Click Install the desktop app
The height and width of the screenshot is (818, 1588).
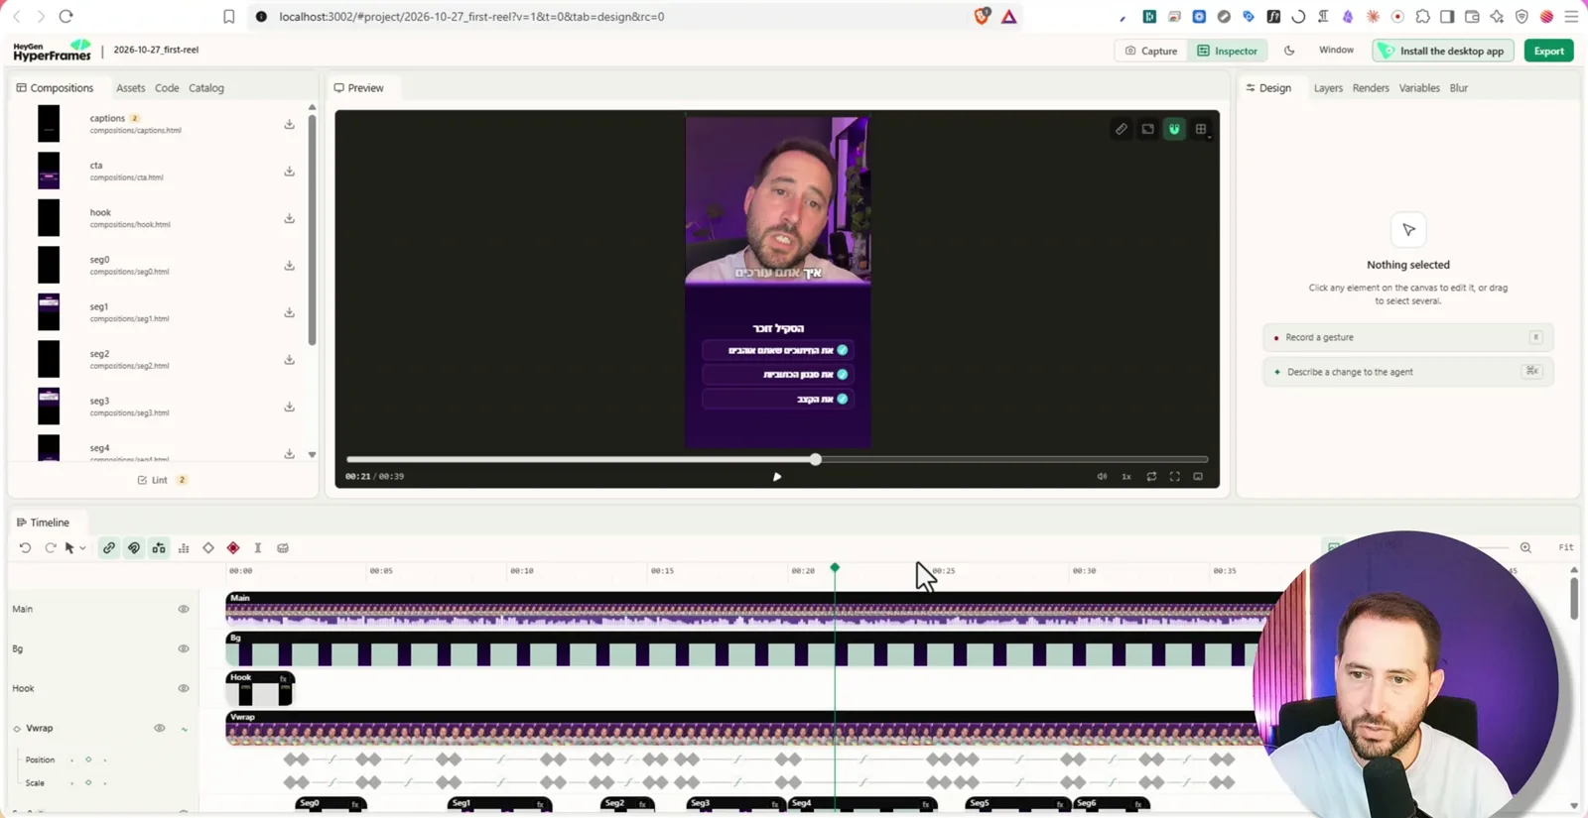click(1444, 51)
